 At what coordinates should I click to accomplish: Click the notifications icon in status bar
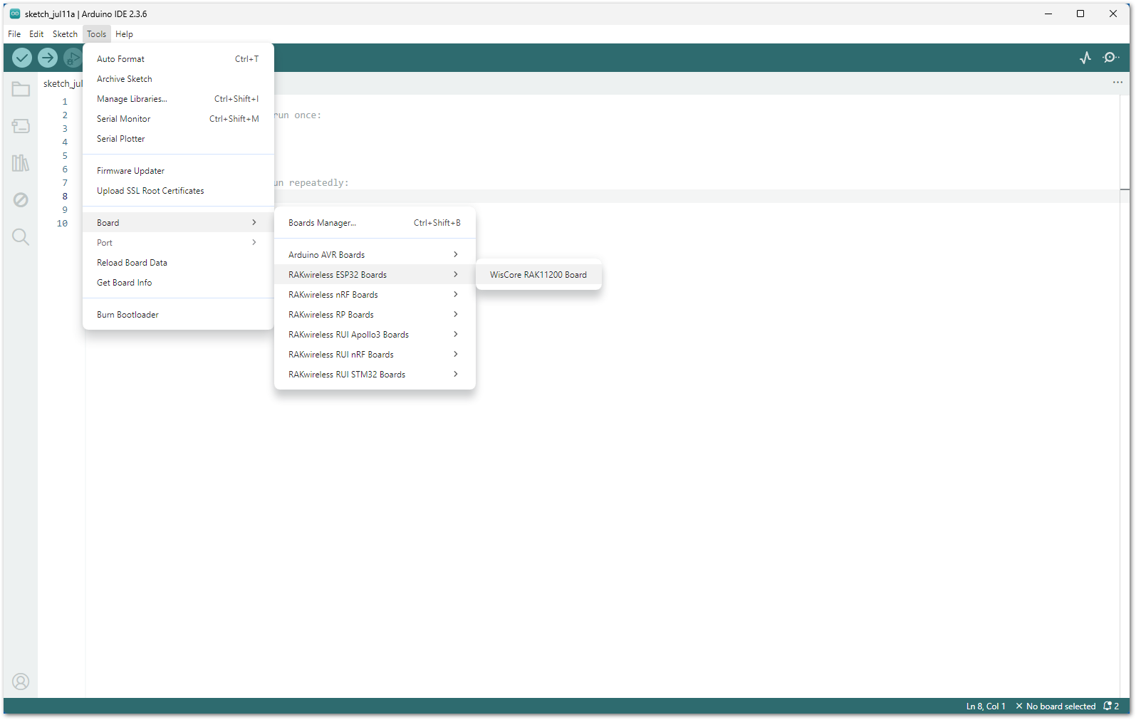coord(1111,706)
